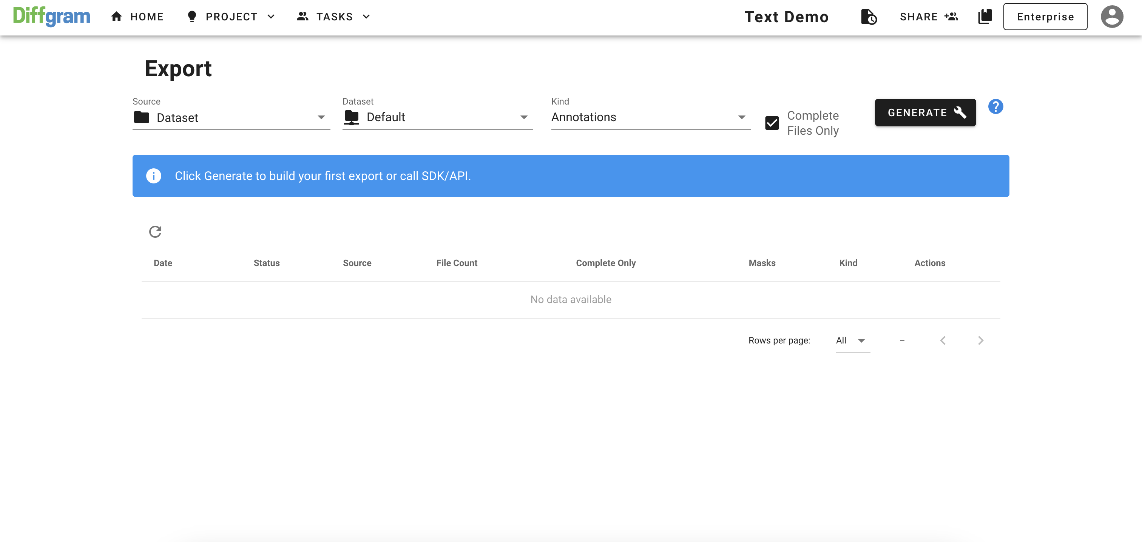
Task: Click the next page arrow
Action: click(x=980, y=341)
